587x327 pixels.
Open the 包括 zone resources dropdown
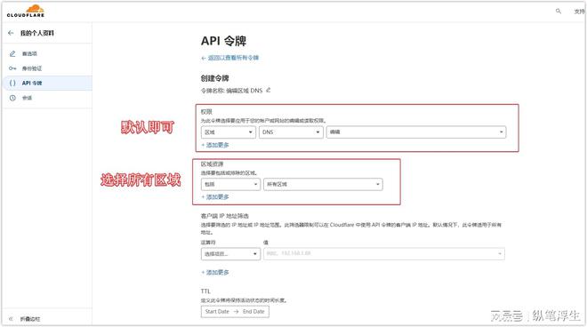pos(230,184)
